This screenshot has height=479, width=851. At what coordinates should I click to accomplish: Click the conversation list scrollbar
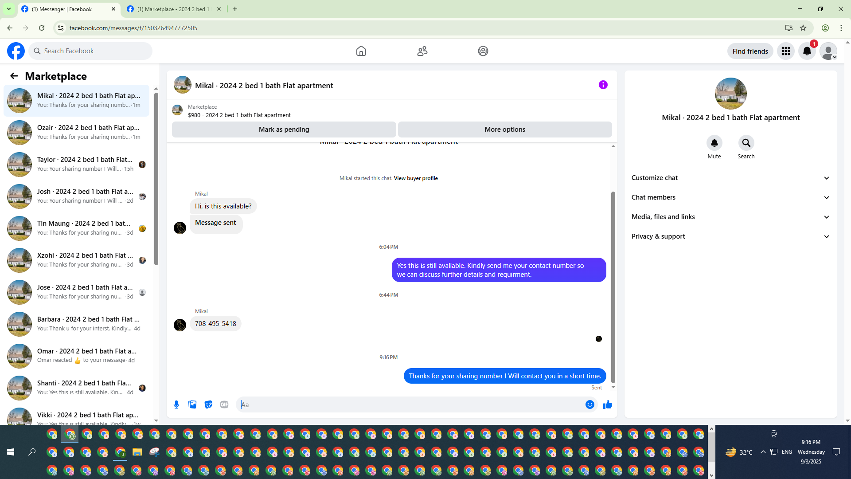tap(156, 179)
